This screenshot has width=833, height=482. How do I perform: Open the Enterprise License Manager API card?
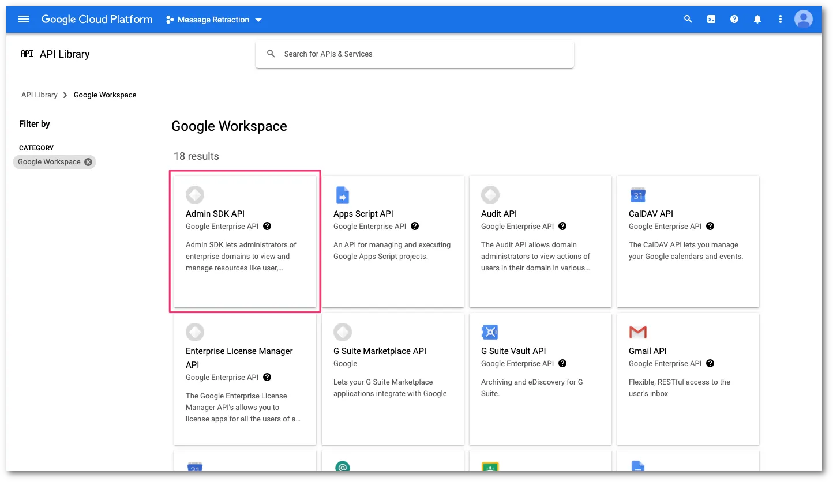point(245,379)
